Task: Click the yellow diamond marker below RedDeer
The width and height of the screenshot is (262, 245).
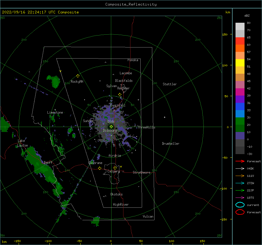Action: coord(120,95)
